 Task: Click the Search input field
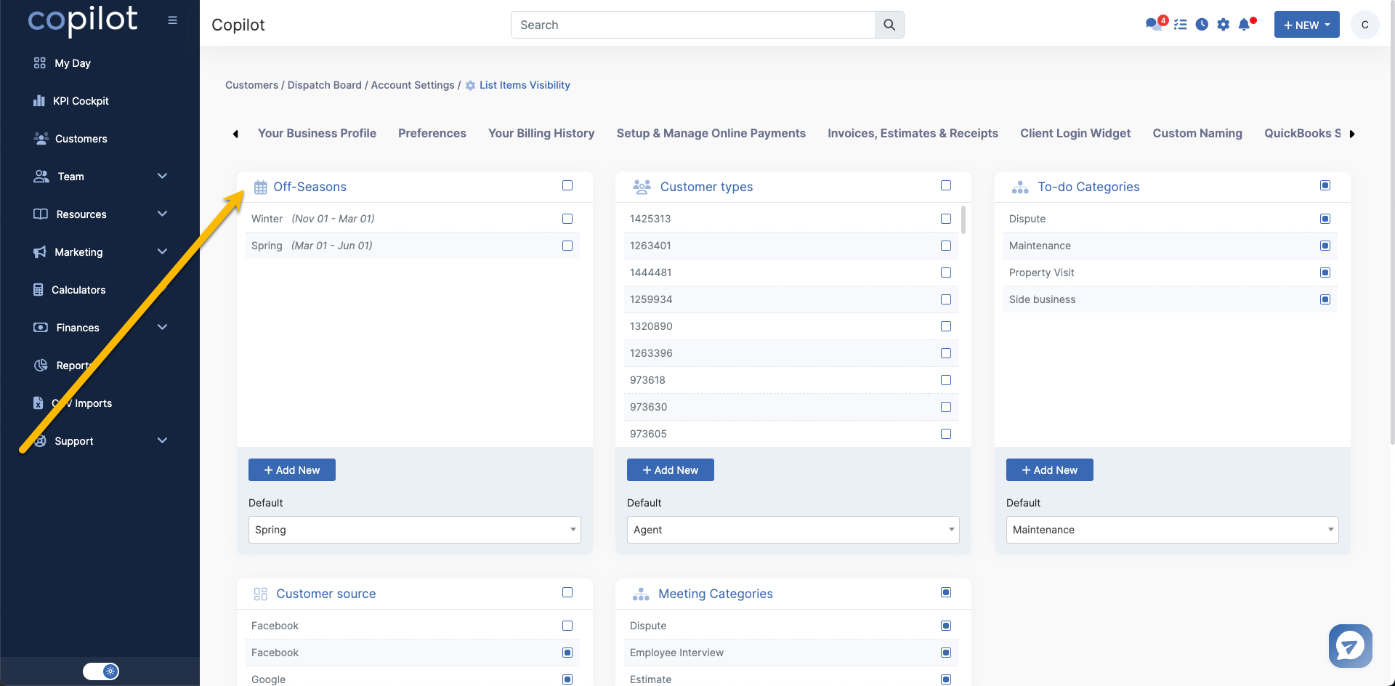693,25
